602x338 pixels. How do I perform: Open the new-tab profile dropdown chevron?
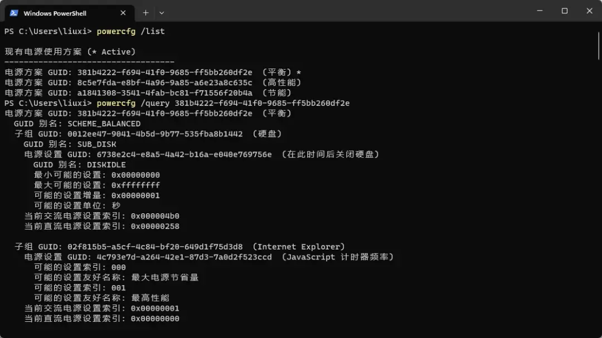pyautogui.click(x=162, y=12)
